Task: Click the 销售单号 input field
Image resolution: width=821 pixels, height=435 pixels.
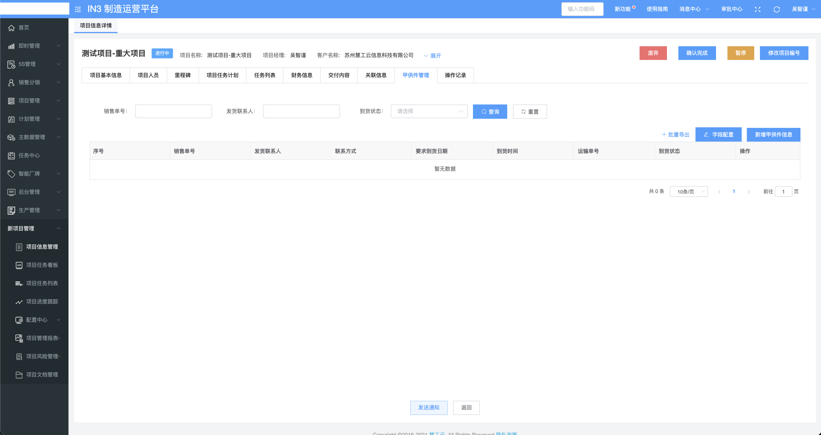Action: tap(173, 111)
